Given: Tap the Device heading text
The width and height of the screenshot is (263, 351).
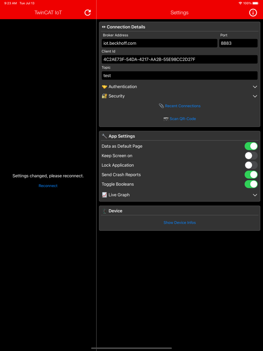Looking at the screenshot, I should pos(116,211).
